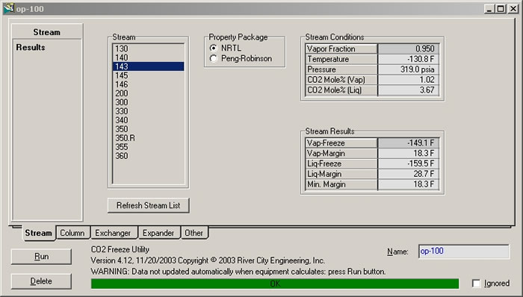Image resolution: width=523 pixels, height=297 pixels.
Task: Click the Delete button
Action: [41, 281]
